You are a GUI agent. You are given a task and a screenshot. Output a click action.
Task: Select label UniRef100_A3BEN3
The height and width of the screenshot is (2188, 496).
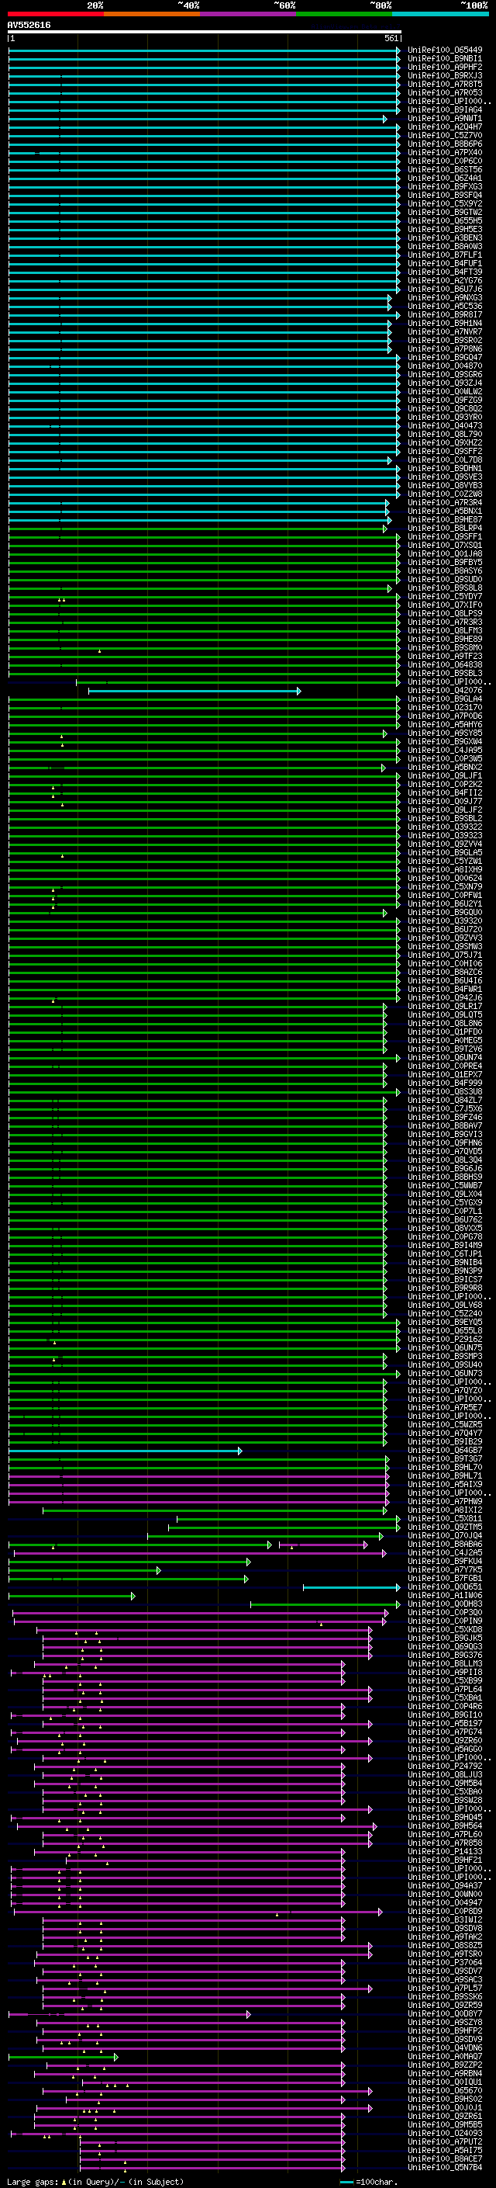(445, 238)
